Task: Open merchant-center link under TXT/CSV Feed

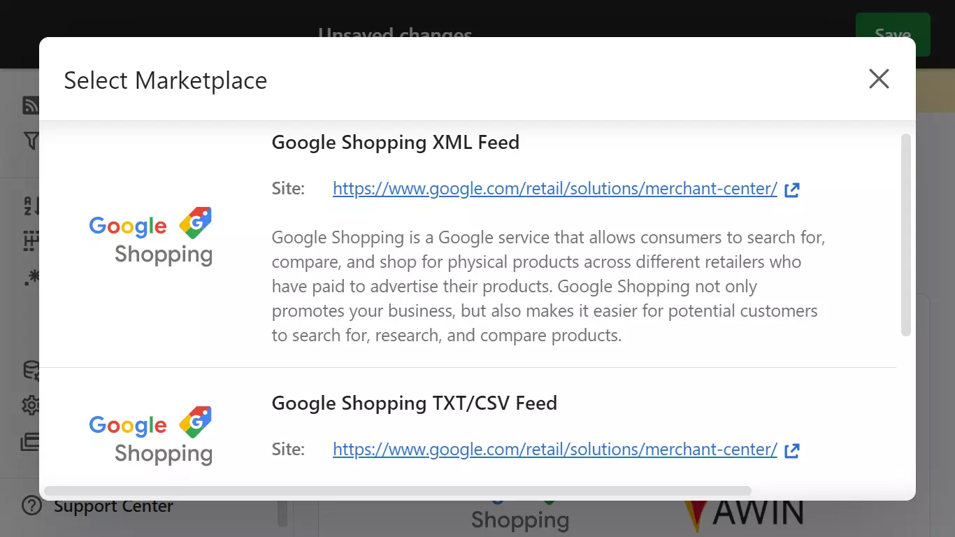Action: 554,450
